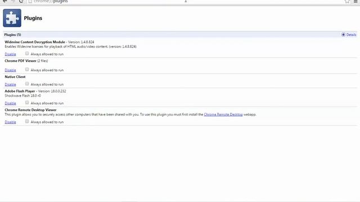Check Always allowed for Remote Desktop Viewer

point(27,121)
